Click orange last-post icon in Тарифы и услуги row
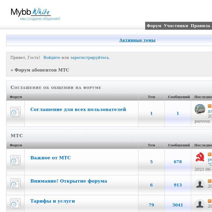 click(x=209, y=201)
